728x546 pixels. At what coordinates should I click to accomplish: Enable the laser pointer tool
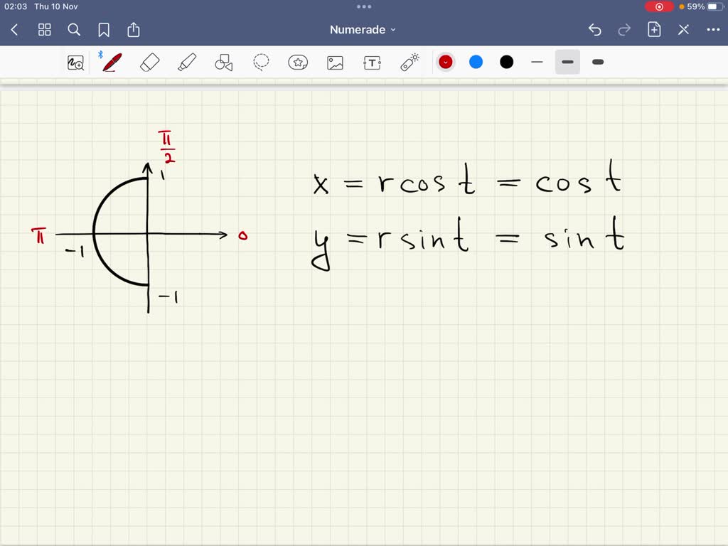click(x=409, y=62)
